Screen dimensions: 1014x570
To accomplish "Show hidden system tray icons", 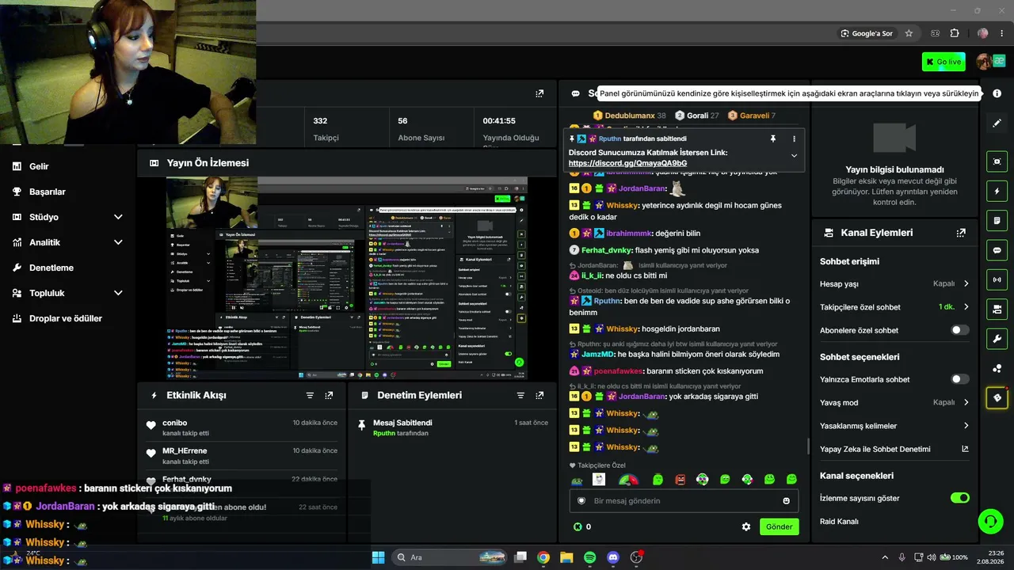I will pos(885,557).
